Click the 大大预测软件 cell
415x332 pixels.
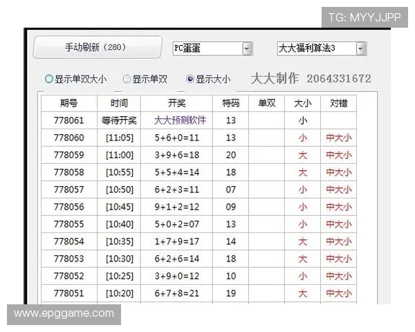pyautogui.click(x=176, y=120)
